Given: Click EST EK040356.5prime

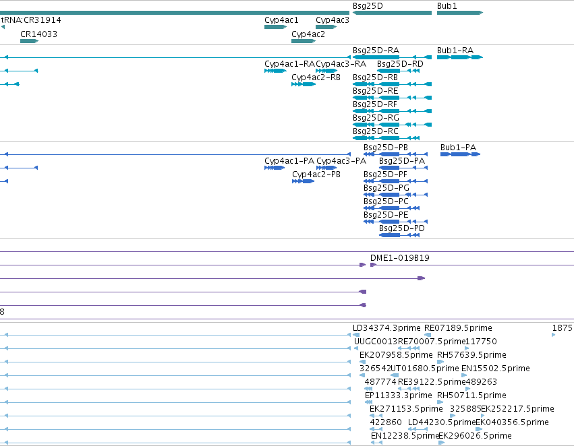Looking at the screenshot, I should (x=479, y=430).
